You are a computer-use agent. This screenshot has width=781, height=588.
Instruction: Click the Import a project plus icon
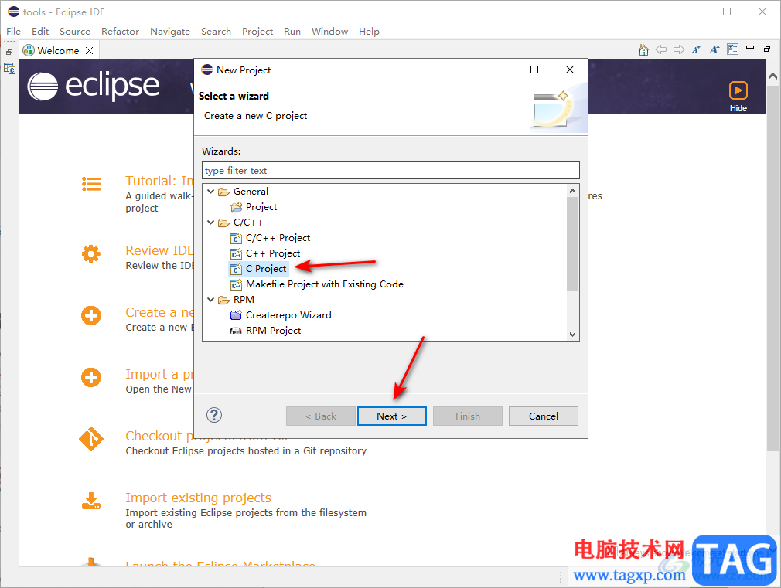tap(91, 377)
